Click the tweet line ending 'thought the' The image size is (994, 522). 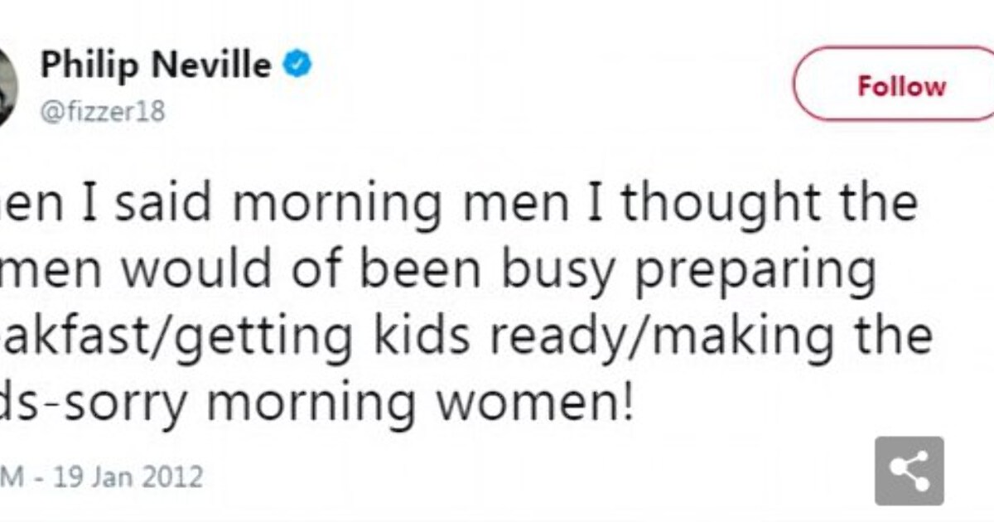coord(459,204)
